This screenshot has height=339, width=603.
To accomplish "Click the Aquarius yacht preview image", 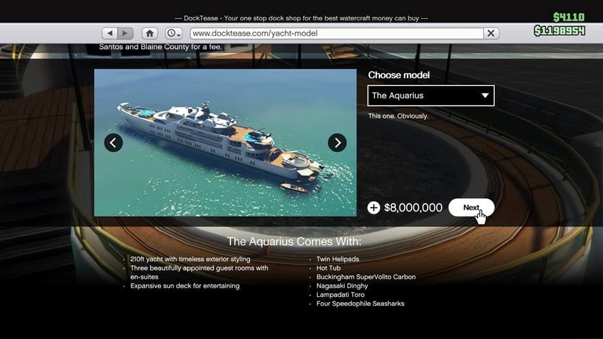I will pos(225,143).
